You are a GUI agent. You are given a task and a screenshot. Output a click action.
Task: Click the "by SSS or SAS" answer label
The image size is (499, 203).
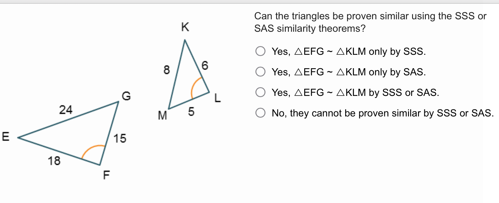[x=355, y=92]
